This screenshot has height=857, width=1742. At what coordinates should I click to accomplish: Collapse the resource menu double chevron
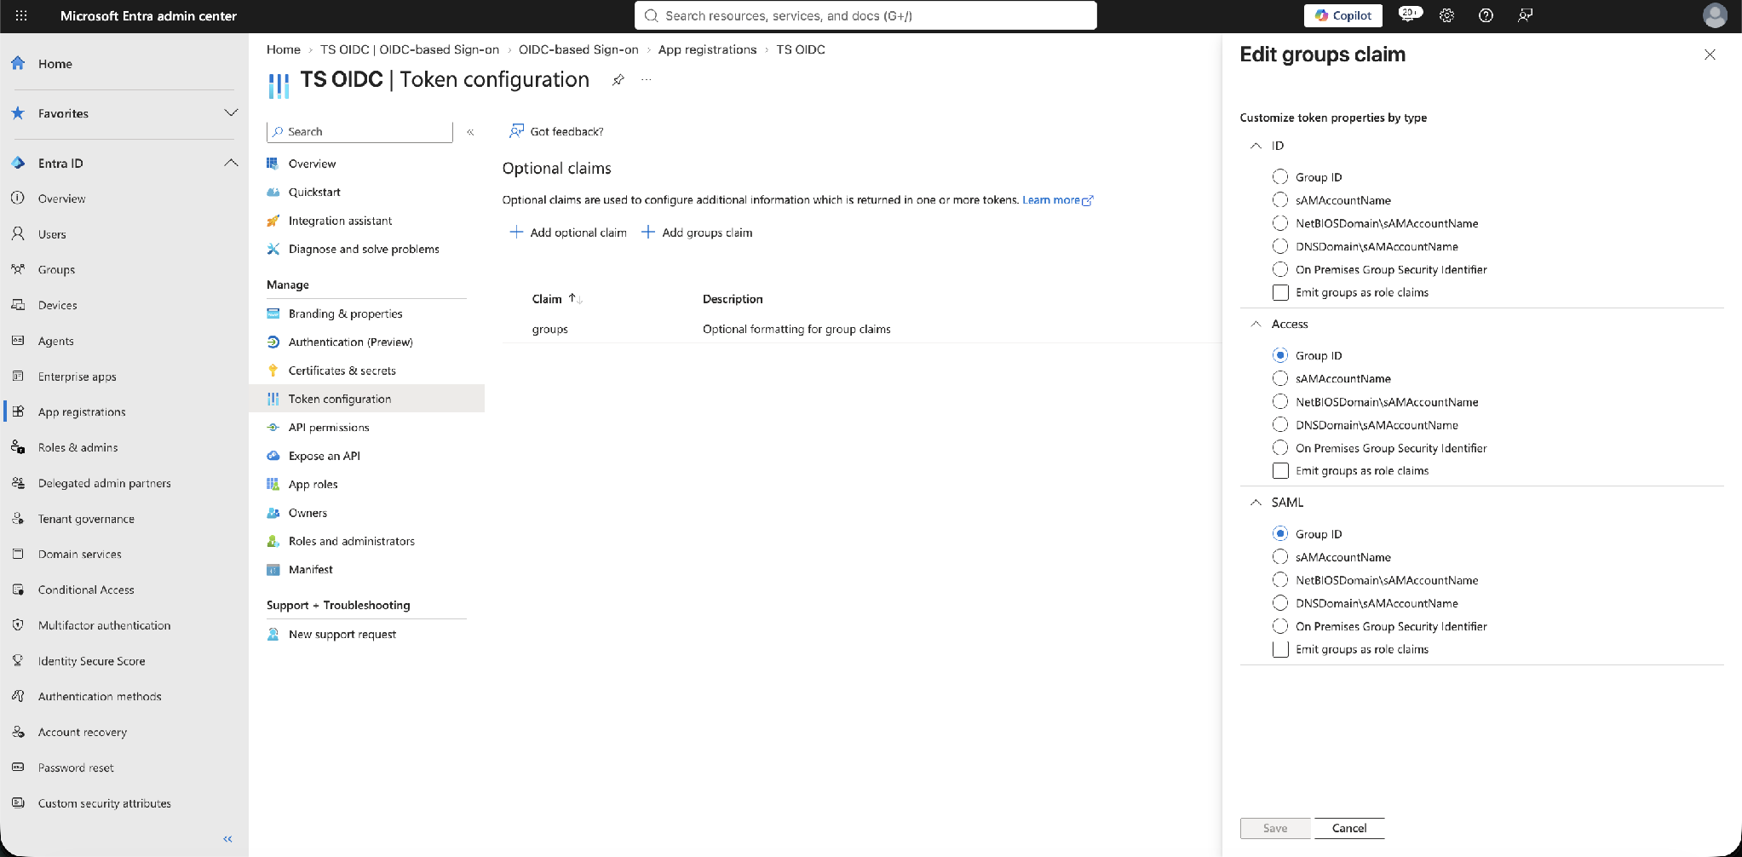click(470, 132)
